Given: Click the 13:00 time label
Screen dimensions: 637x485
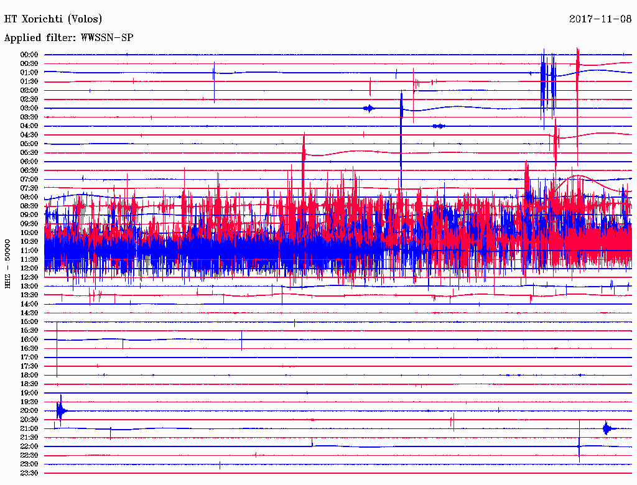Looking at the screenshot, I should [x=29, y=287].
